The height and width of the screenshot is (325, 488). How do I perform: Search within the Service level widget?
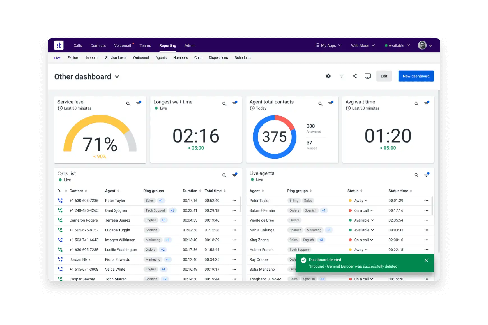128,104
